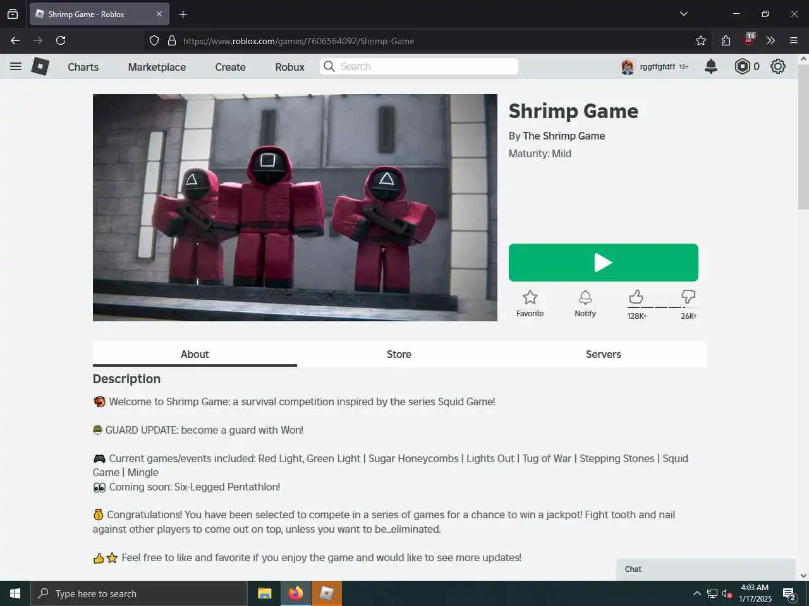Open Charts in navigation
Viewport: 809px width, 606px height.
[x=83, y=67]
